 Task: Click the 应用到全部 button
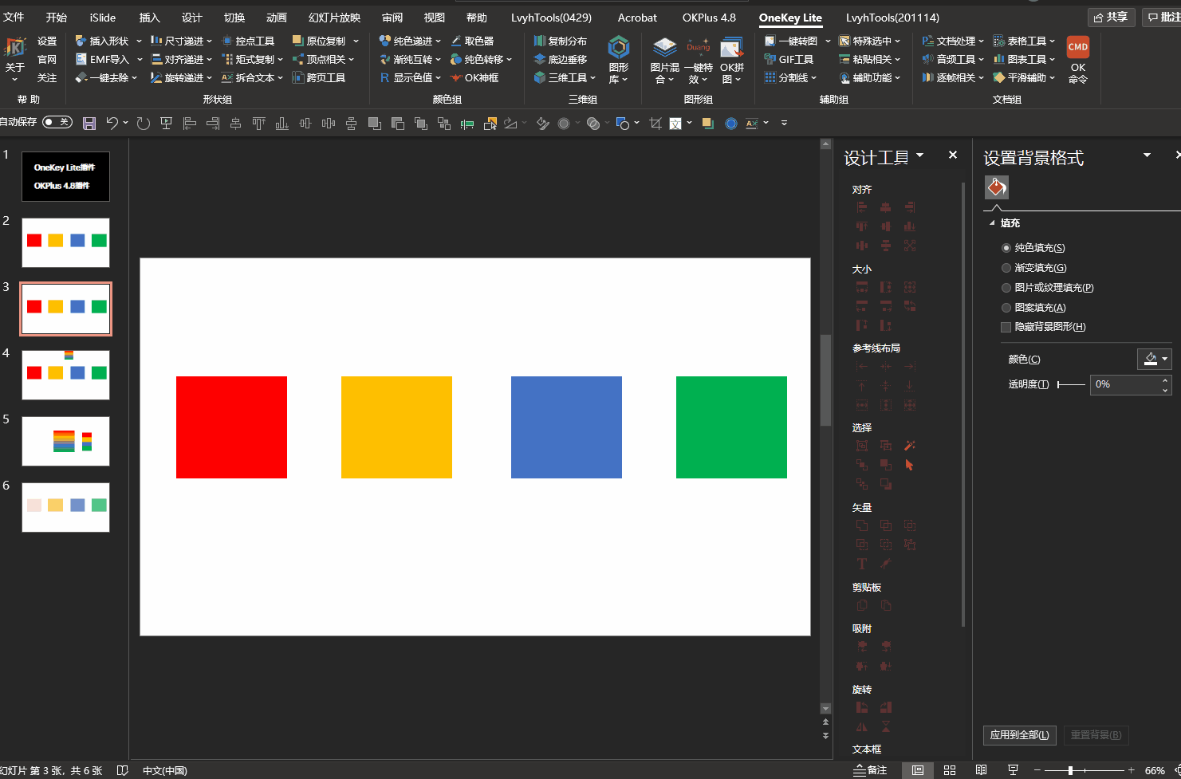(1019, 735)
